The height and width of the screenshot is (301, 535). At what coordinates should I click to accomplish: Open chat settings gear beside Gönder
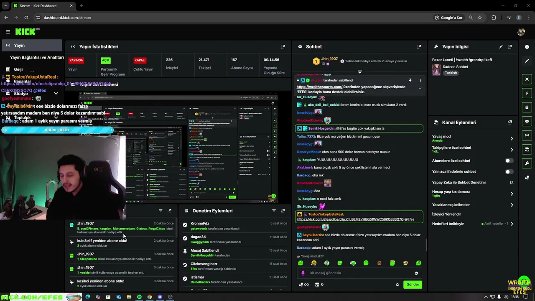[397, 285]
